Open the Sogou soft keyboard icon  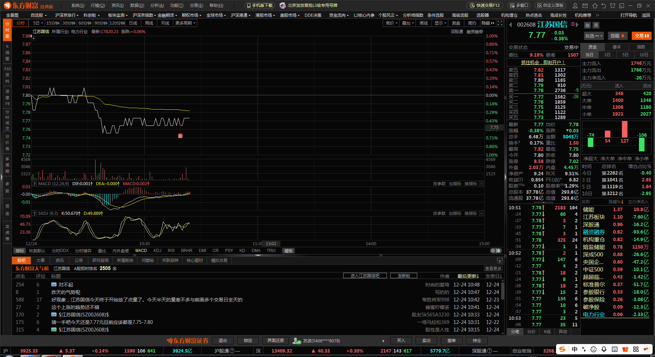click(615, 349)
